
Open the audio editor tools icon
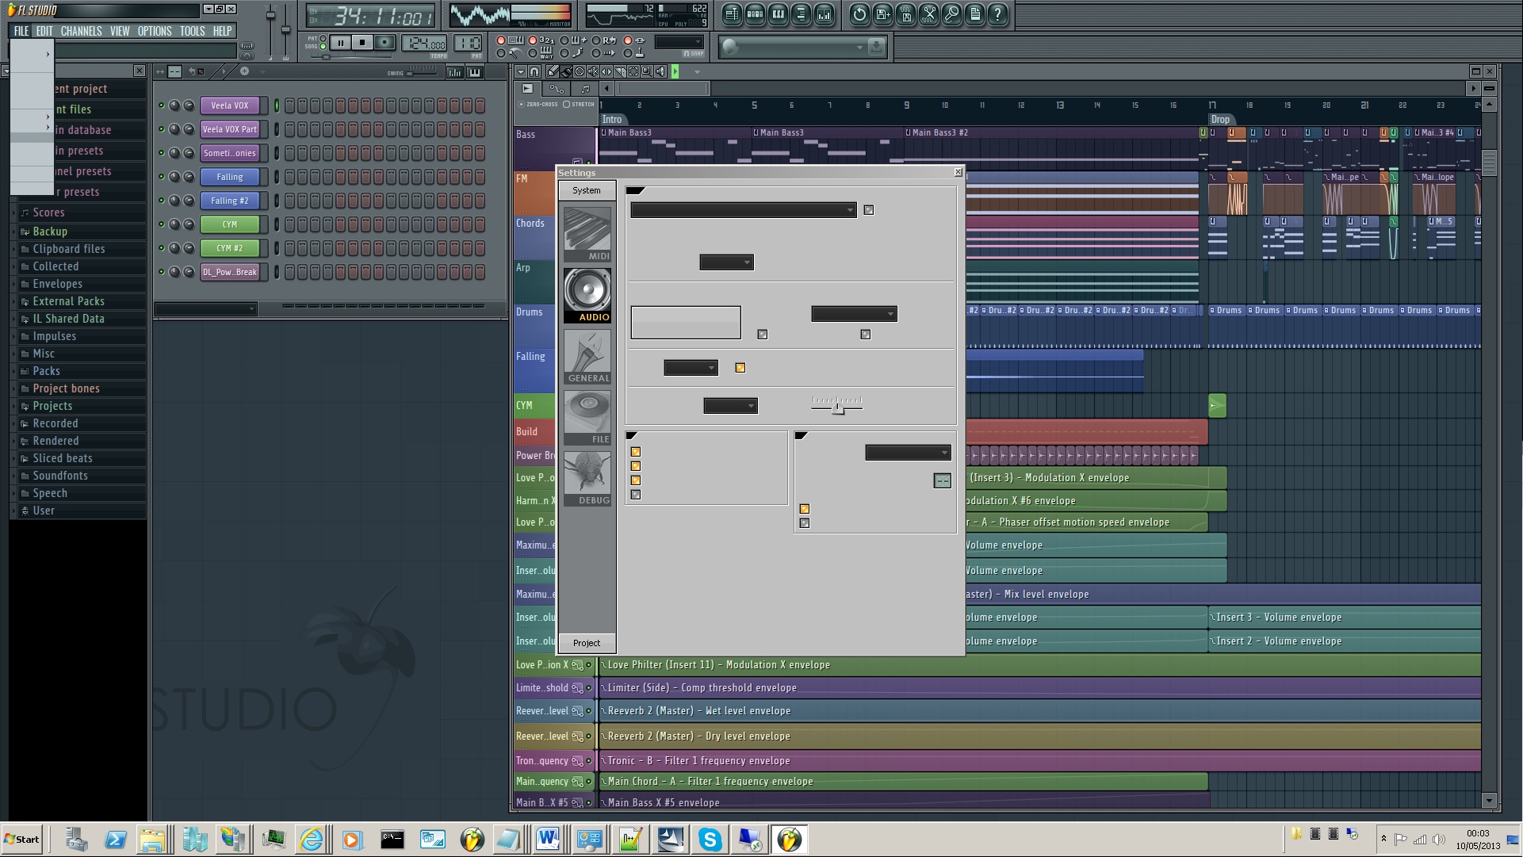pyautogui.click(x=928, y=14)
